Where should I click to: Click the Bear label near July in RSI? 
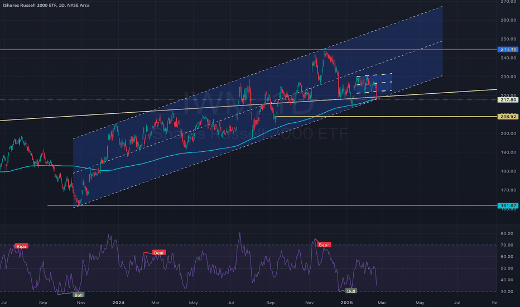22,246
